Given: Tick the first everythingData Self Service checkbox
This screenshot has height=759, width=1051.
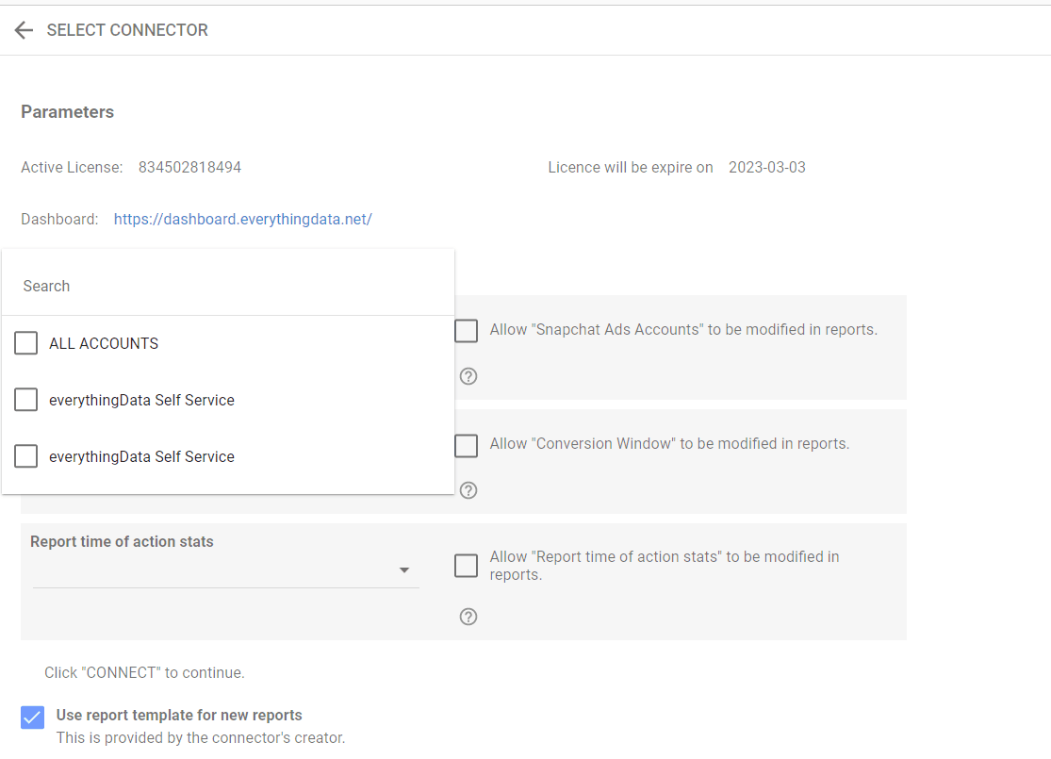Looking at the screenshot, I should coord(26,400).
